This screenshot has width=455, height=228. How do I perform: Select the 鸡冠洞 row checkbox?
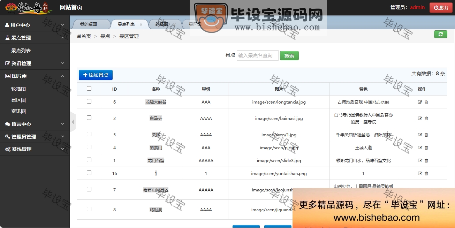89,209
